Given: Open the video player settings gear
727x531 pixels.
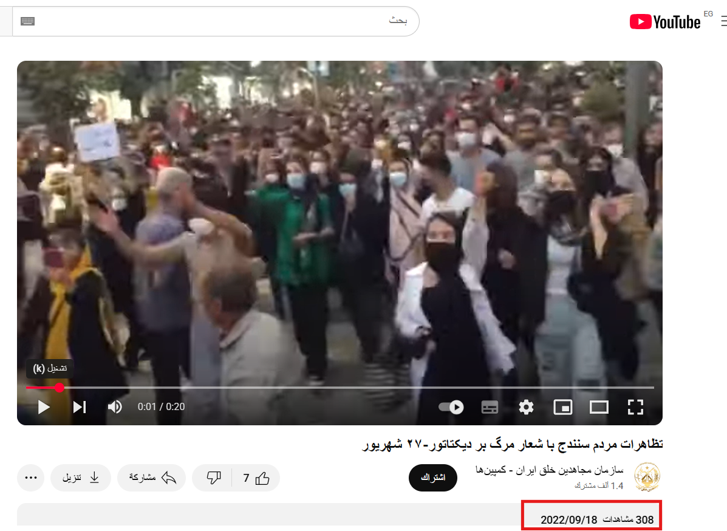Looking at the screenshot, I should pyautogui.click(x=526, y=407).
